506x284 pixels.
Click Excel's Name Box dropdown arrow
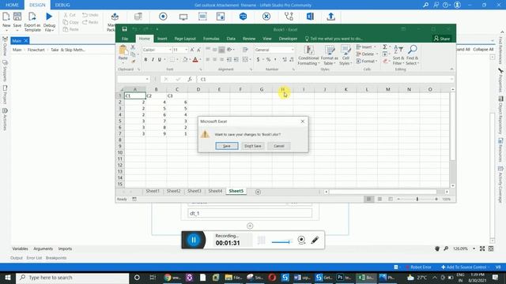[x=147, y=79]
